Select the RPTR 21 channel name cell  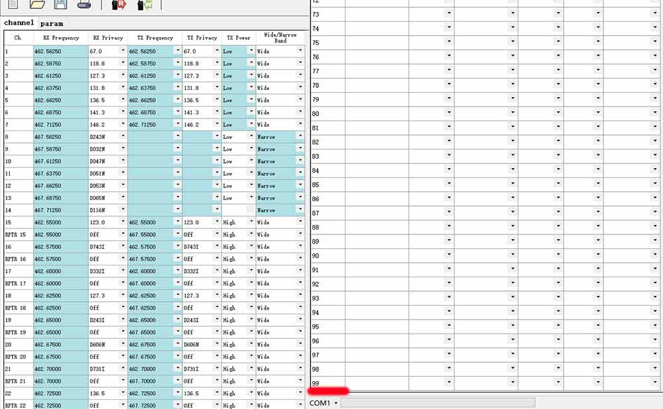(19, 382)
